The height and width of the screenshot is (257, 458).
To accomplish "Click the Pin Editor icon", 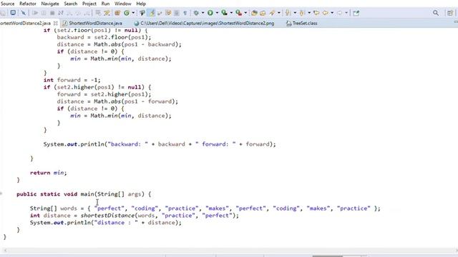I will (x=356, y=13).
